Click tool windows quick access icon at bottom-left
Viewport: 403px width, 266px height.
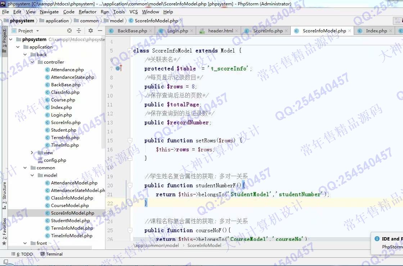pos(6,261)
